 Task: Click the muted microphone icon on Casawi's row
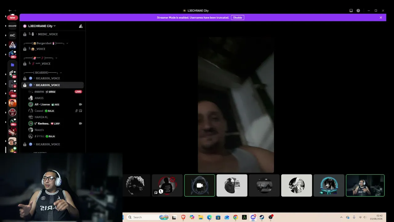tap(76, 111)
